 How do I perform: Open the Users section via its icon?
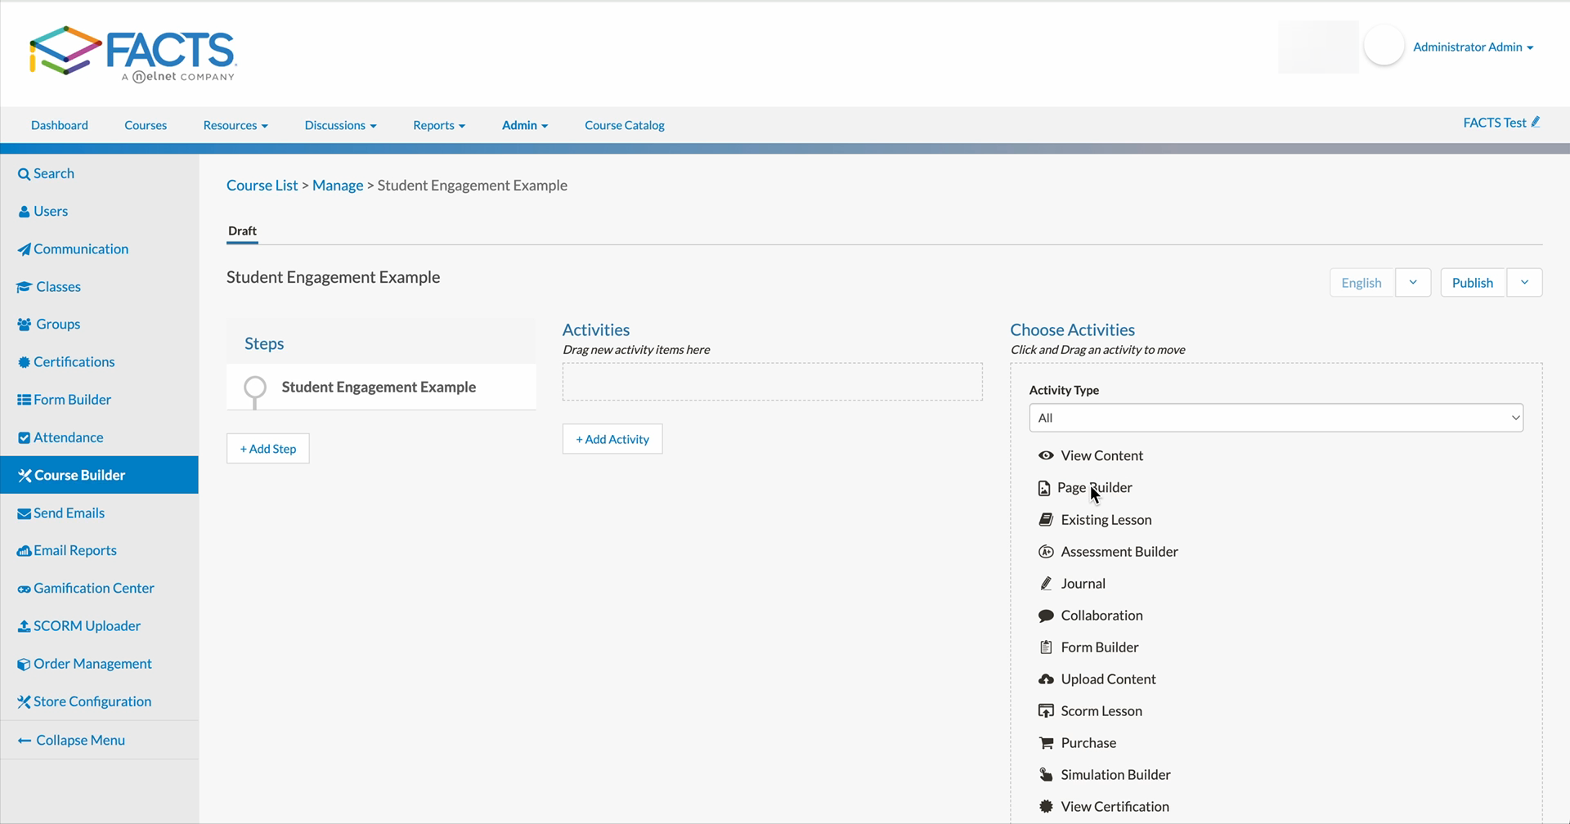pyautogui.click(x=24, y=211)
